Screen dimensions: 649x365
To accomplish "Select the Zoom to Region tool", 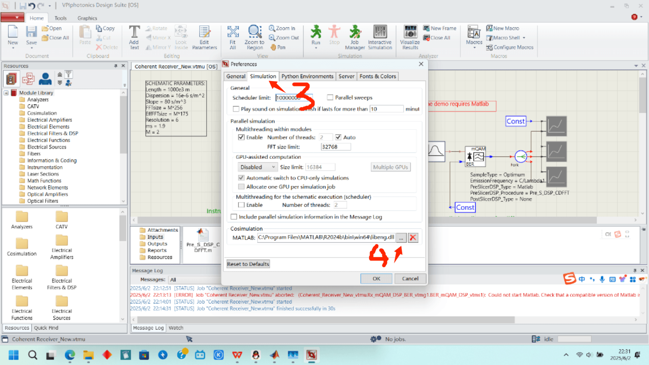I will tap(254, 37).
